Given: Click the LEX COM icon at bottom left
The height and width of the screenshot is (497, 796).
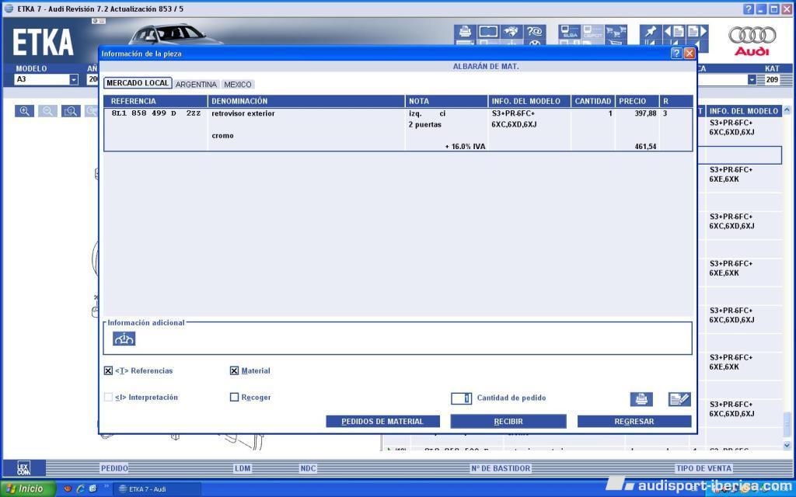Looking at the screenshot, I should (x=24, y=467).
